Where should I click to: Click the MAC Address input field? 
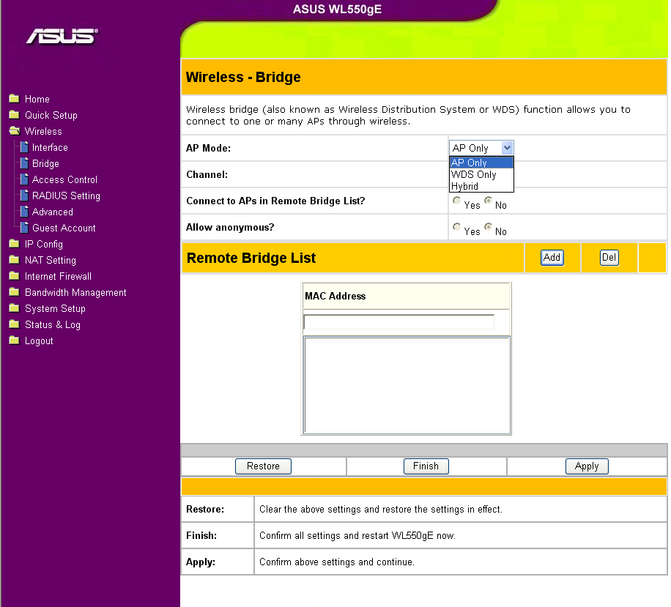[x=398, y=322]
